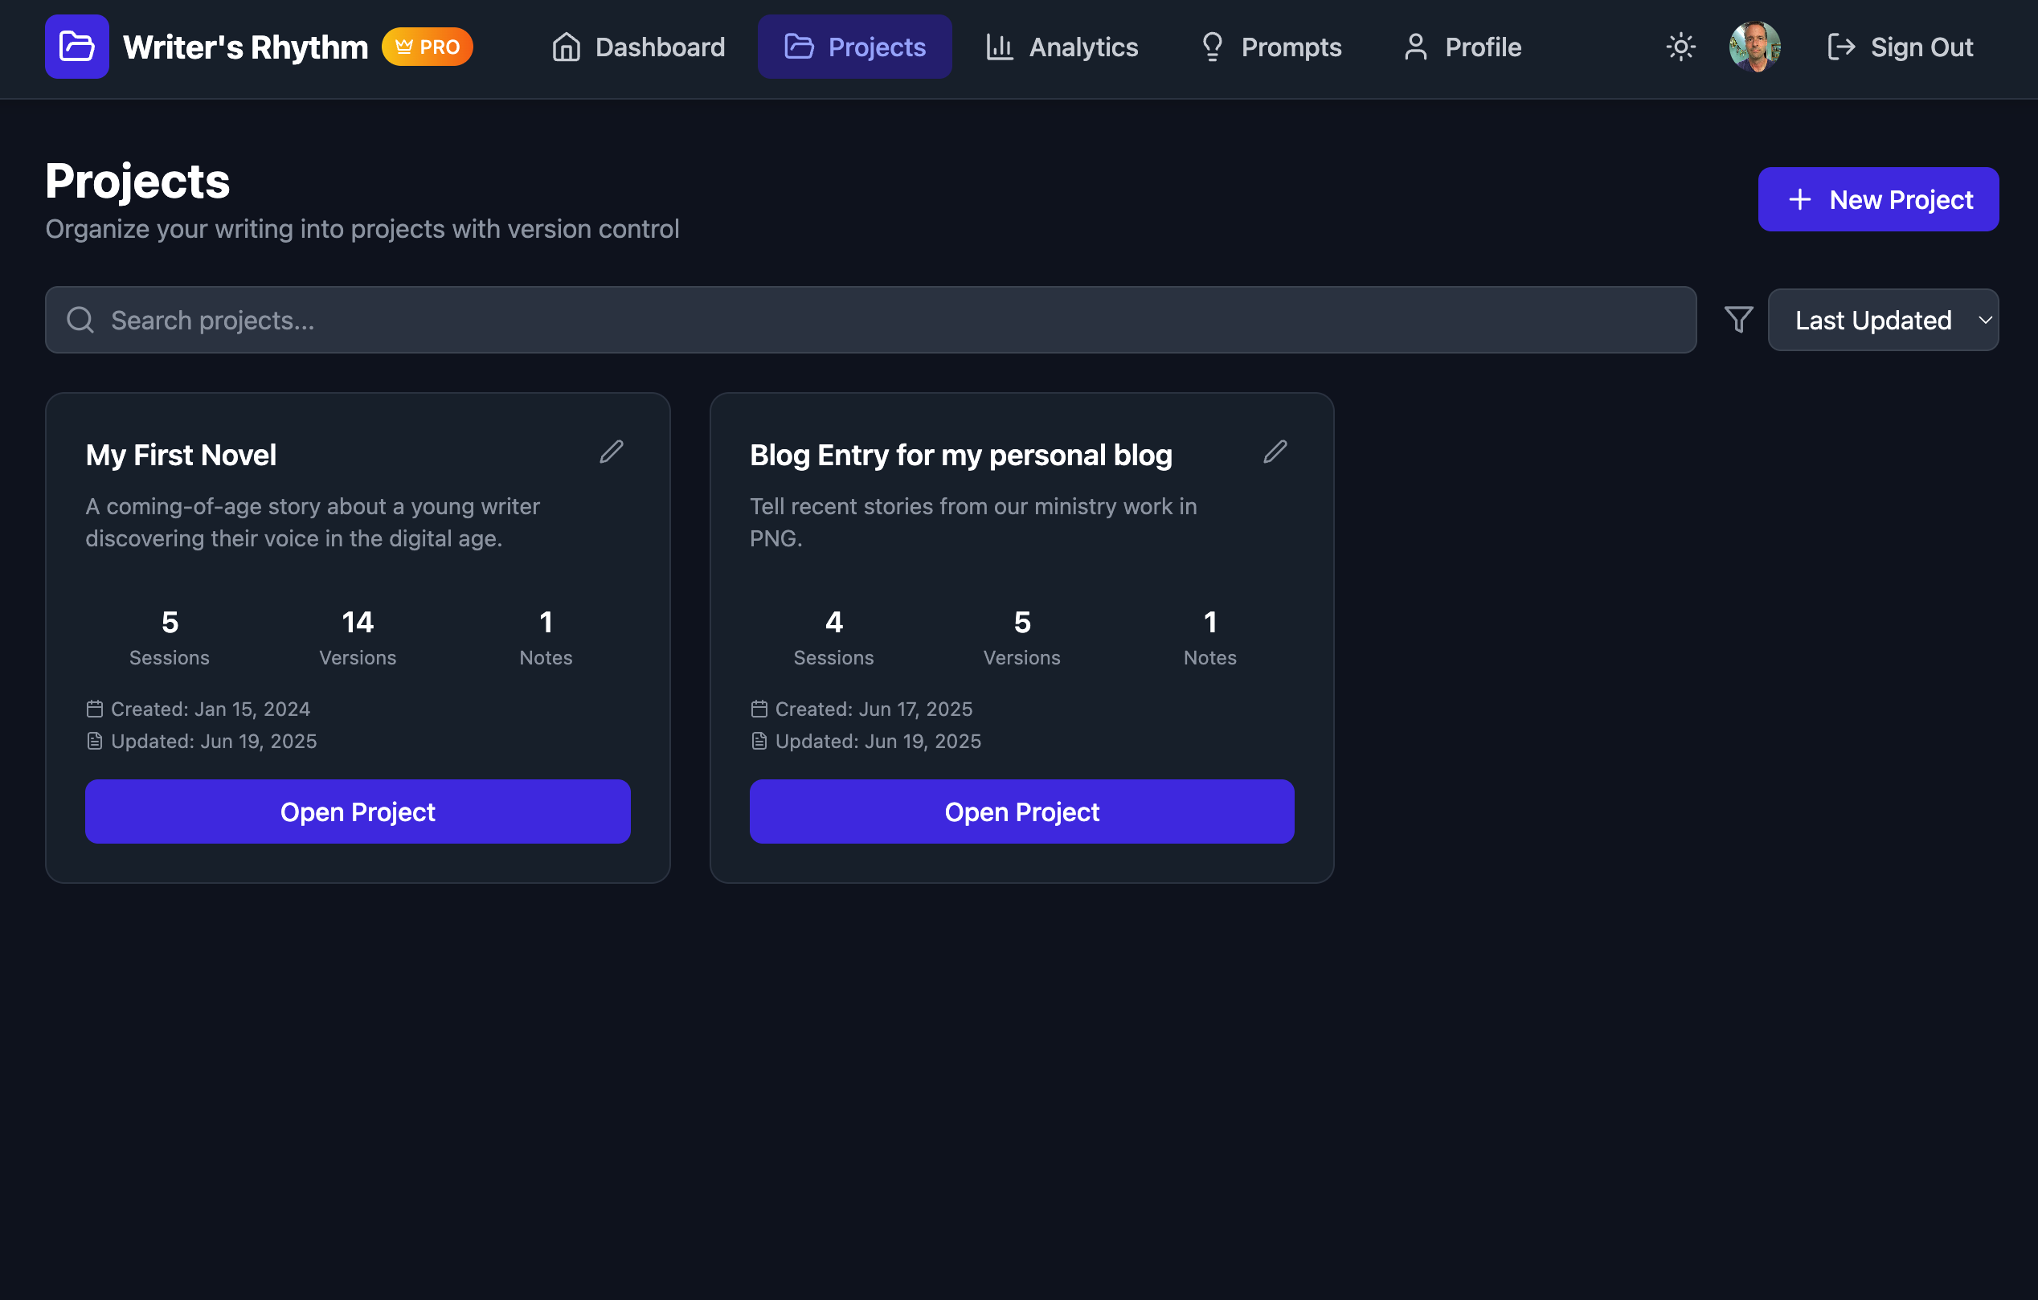2038x1300 pixels.
Task: Click the Writer's Rhythm folder logo icon
Action: point(76,47)
